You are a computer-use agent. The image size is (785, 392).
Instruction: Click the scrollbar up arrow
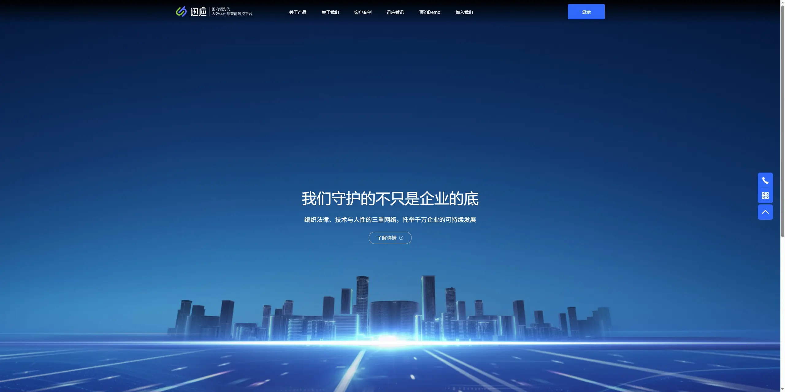(783, 2)
